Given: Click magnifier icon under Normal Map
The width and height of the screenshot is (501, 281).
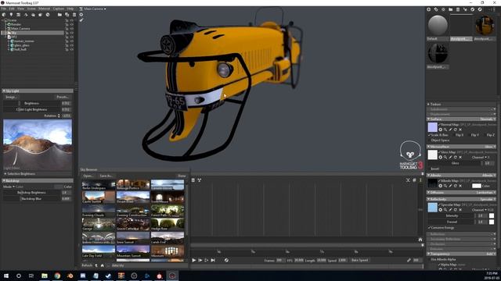Looking at the screenshot, I should (x=445, y=130).
